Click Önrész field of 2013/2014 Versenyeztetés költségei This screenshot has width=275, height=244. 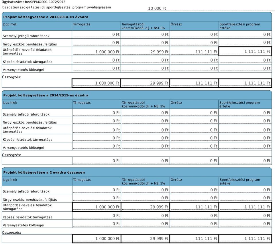click(x=194, y=68)
